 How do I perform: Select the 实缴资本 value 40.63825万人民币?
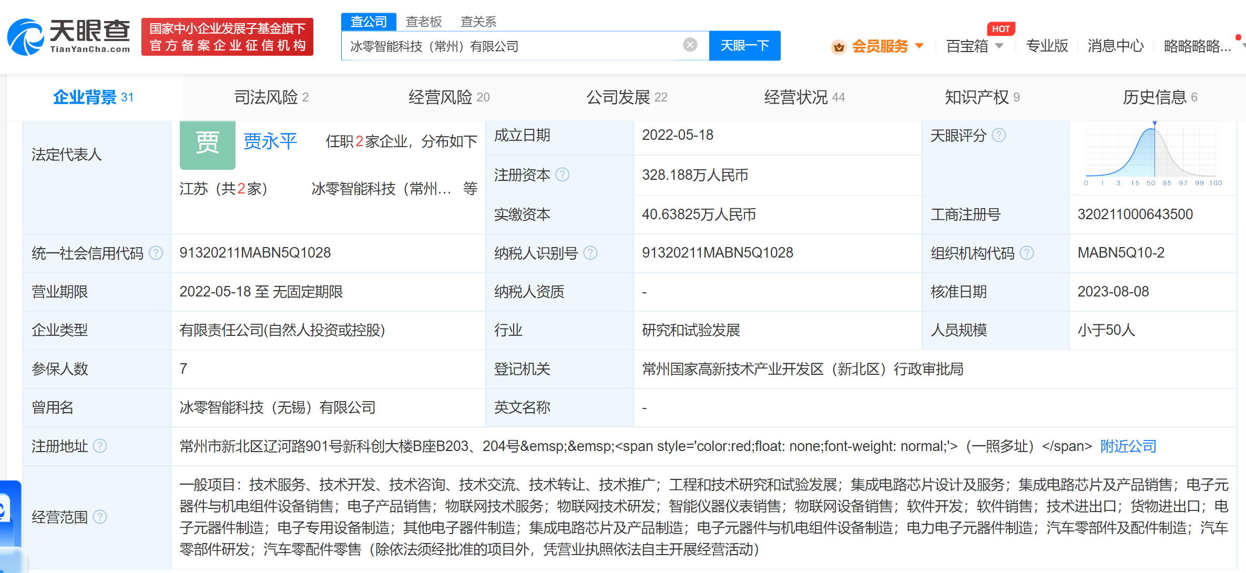[x=699, y=214]
